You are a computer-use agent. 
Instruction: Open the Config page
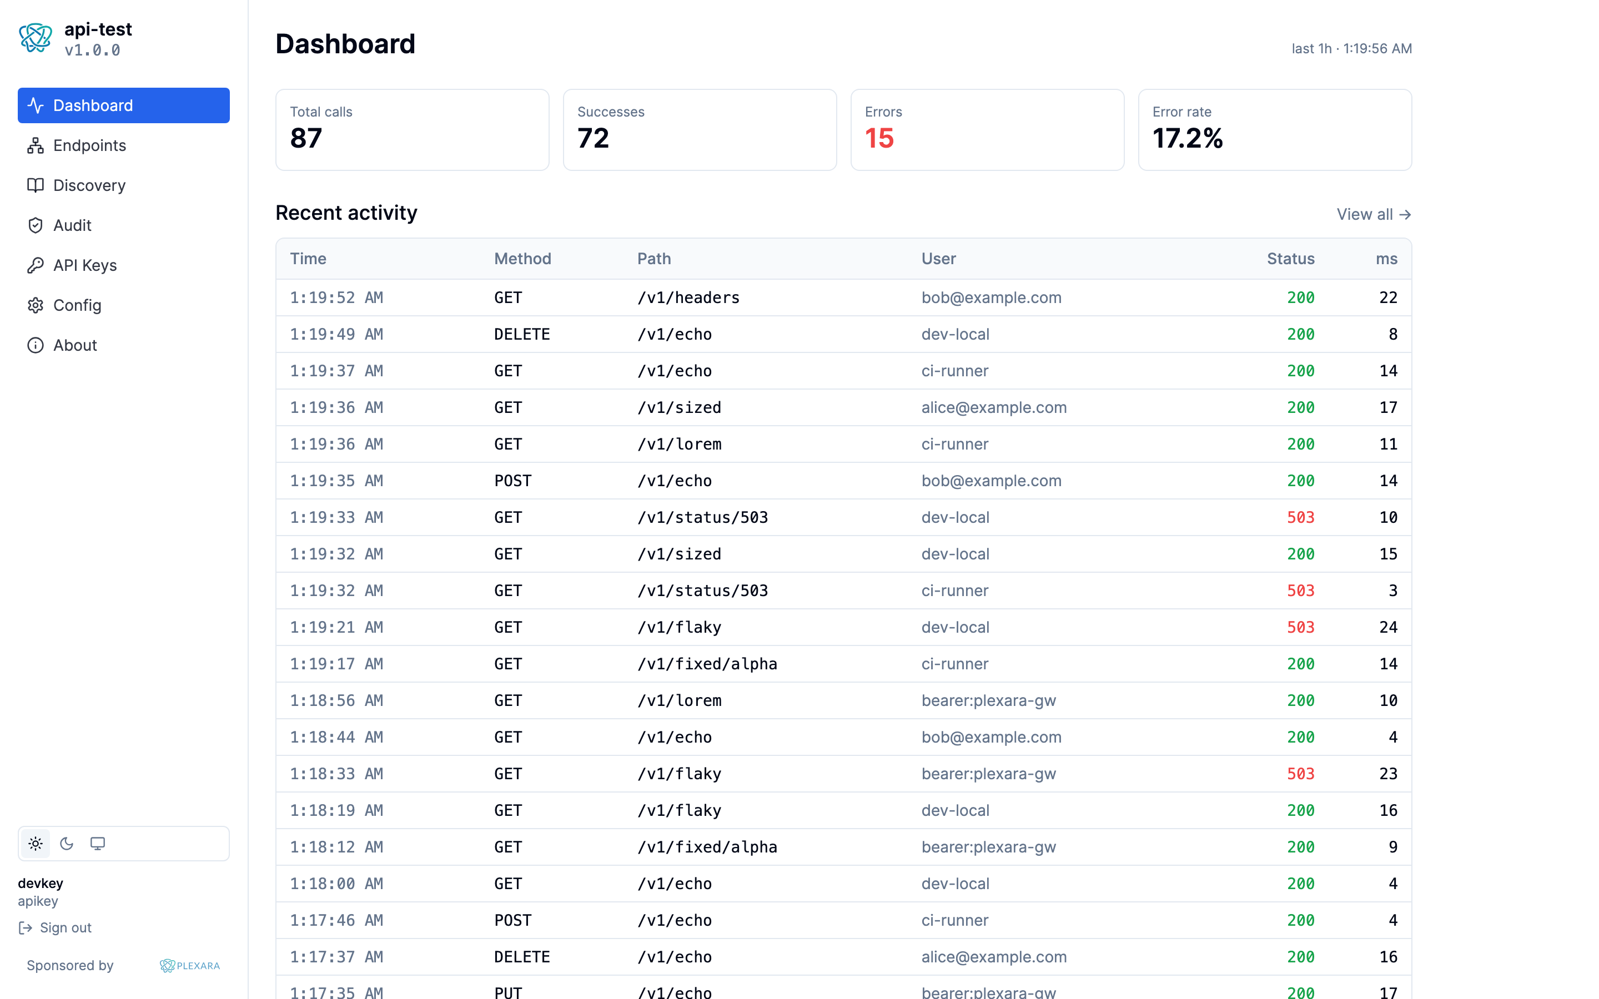[124, 305]
